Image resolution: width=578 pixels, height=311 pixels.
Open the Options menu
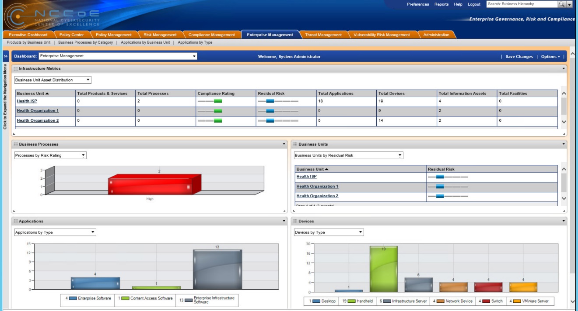click(x=550, y=57)
